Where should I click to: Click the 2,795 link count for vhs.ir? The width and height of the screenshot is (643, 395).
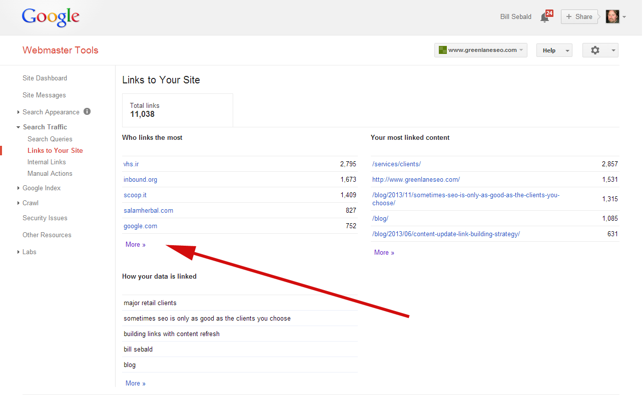(348, 164)
